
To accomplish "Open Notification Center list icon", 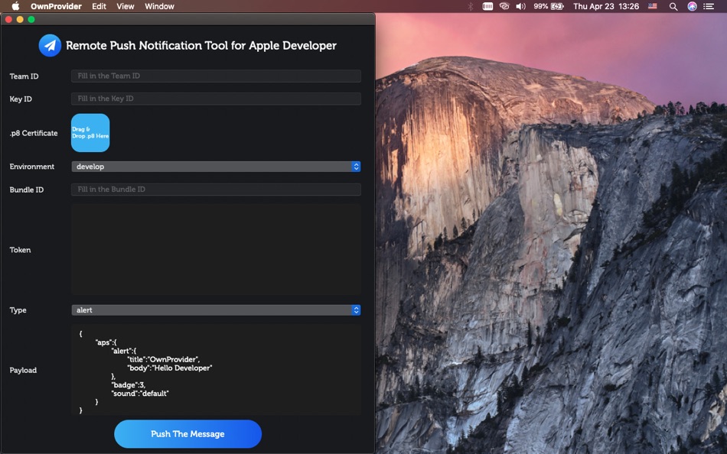I will click(709, 6).
